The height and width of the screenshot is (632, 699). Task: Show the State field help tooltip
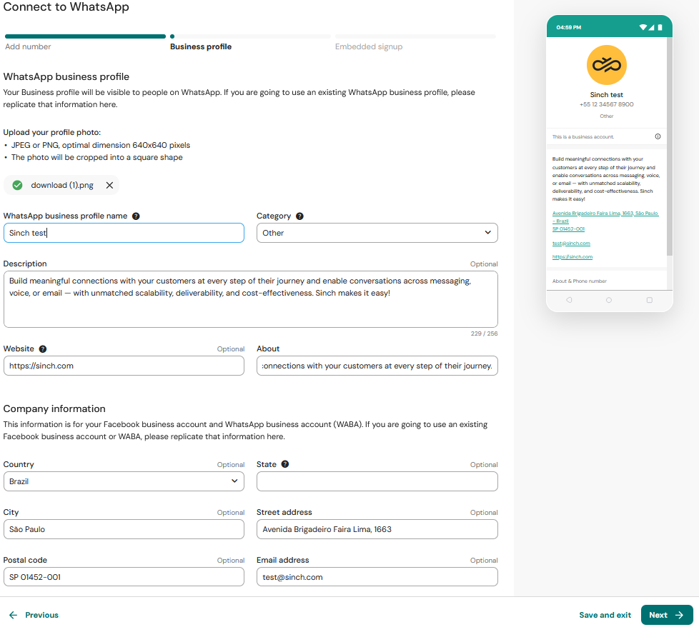tap(285, 464)
